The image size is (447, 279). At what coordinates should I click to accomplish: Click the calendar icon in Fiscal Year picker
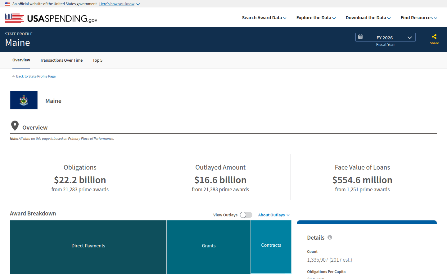point(360,37)
